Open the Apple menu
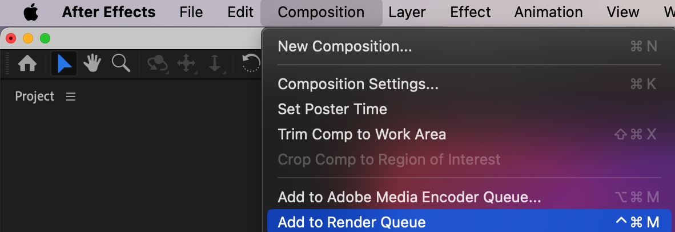Viewport: 675px width, 232px height. click(x=30, y=12)
